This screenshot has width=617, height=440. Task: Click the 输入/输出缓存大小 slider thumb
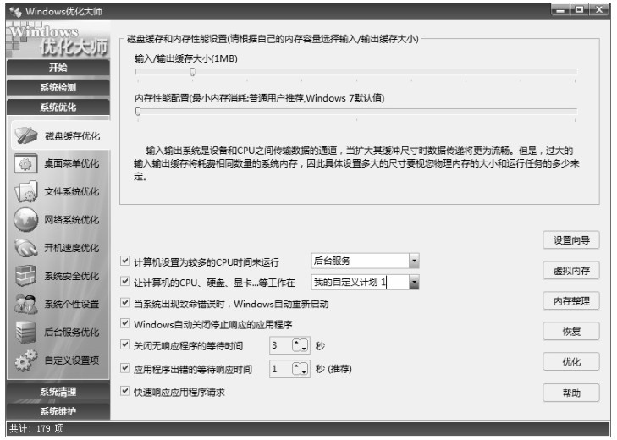(x=192, y=72)
